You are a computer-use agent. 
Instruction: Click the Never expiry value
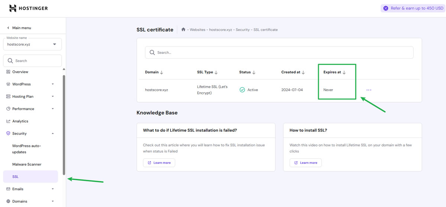tap(328, 90)
